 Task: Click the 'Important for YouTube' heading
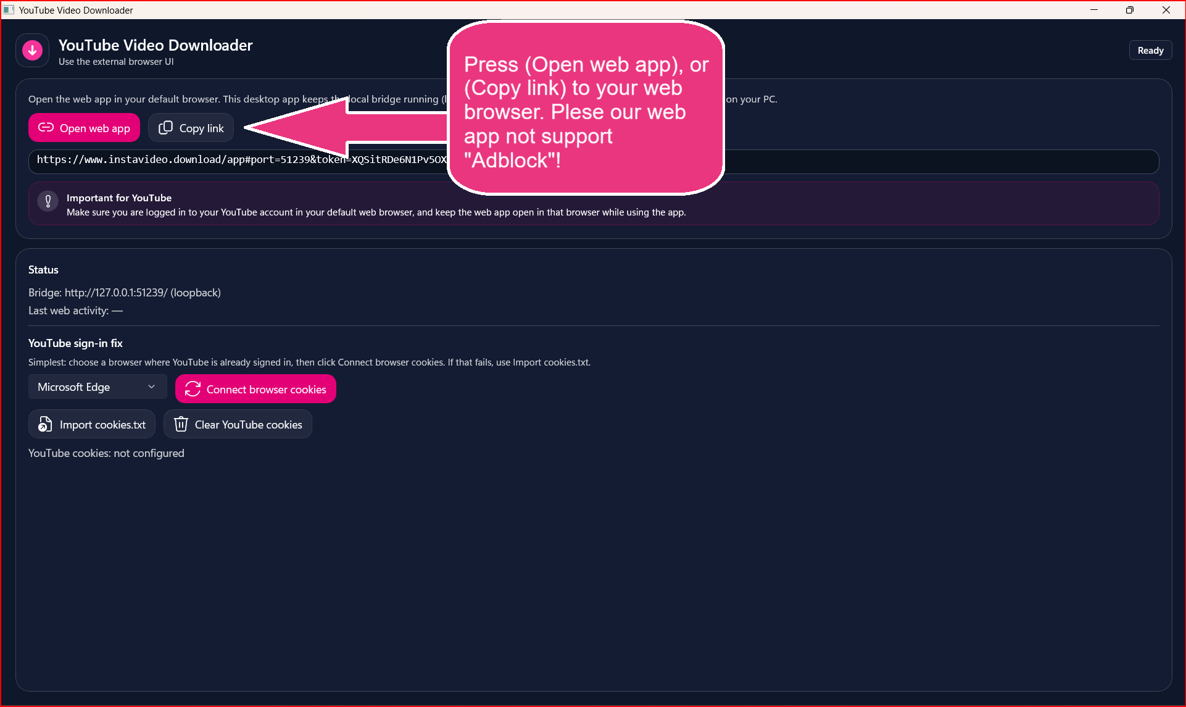[119, 198]
